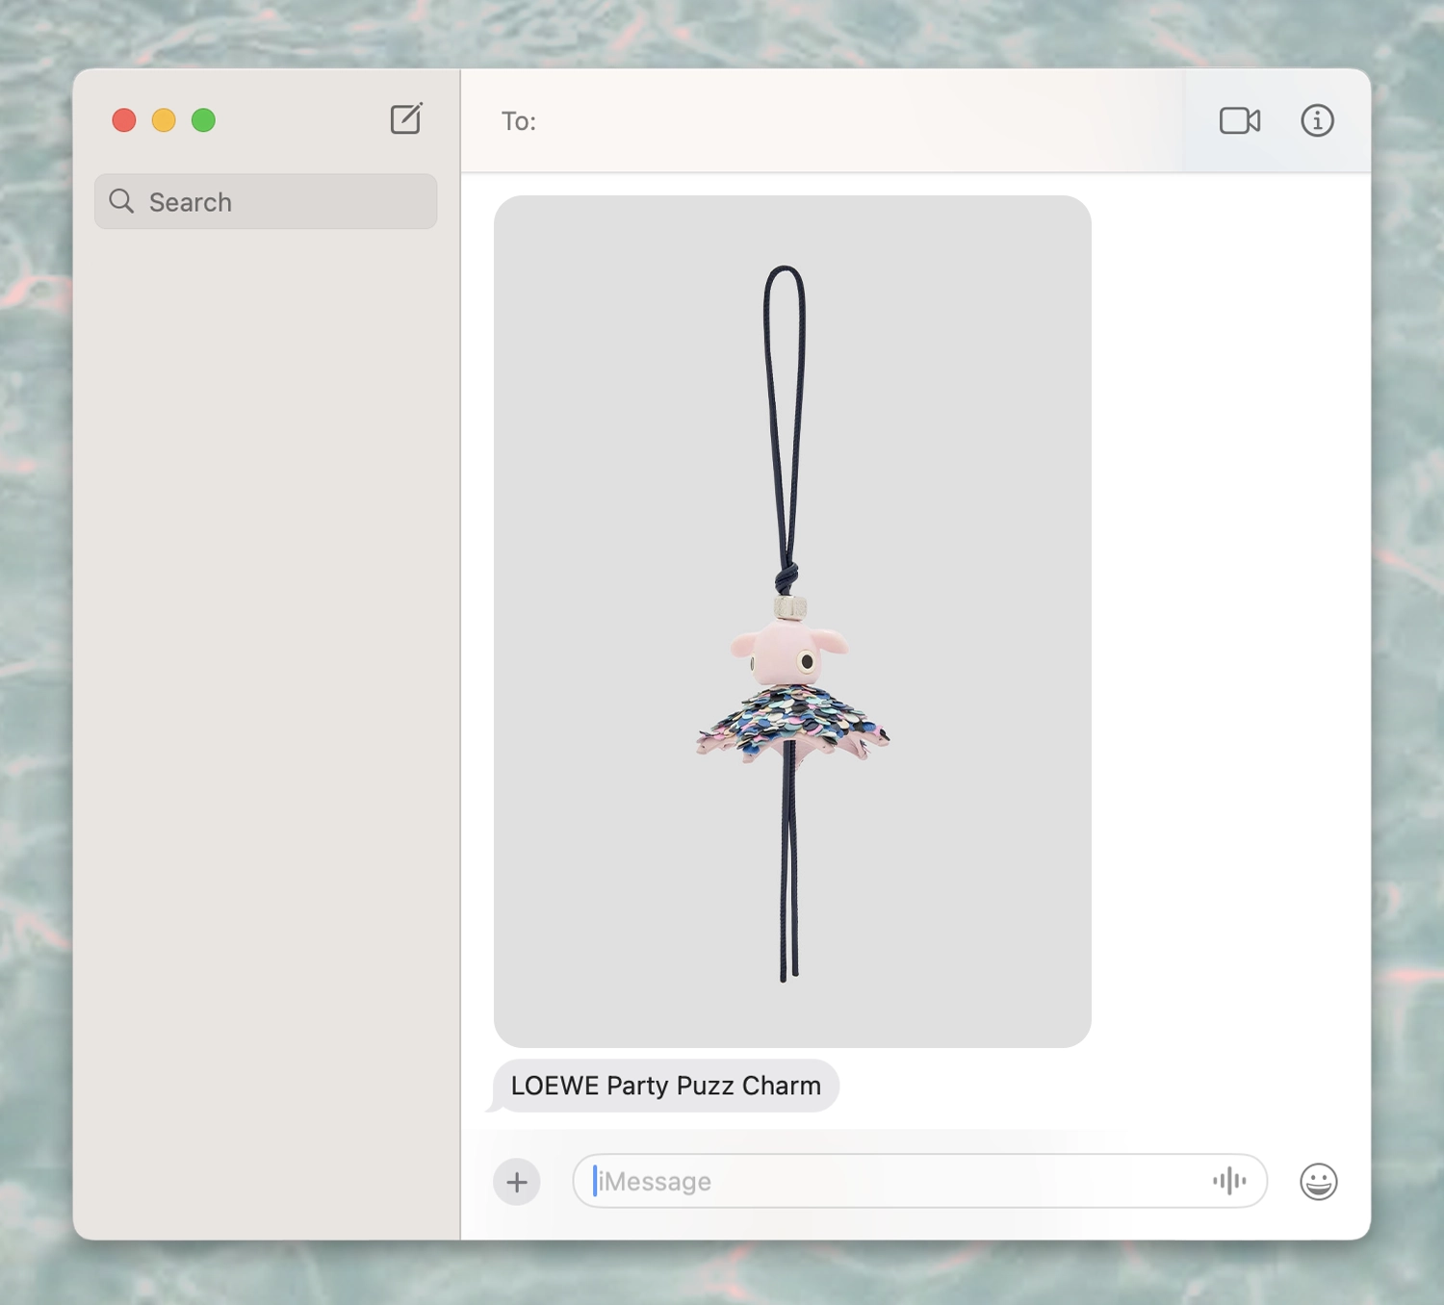Open the plus apps menu
The width and height of the screenshot is (1444, 1305).
click(x=517, y=1182)
